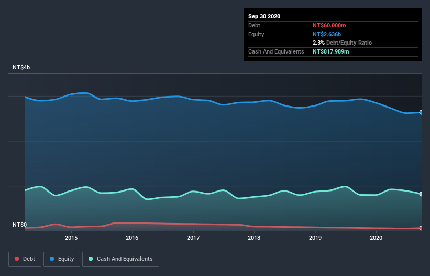Image resolution: width=430 pixels, height=276 pixels.
Task: Click the NT$2.636b Equity value in tooltip
Action: point(327,34)
